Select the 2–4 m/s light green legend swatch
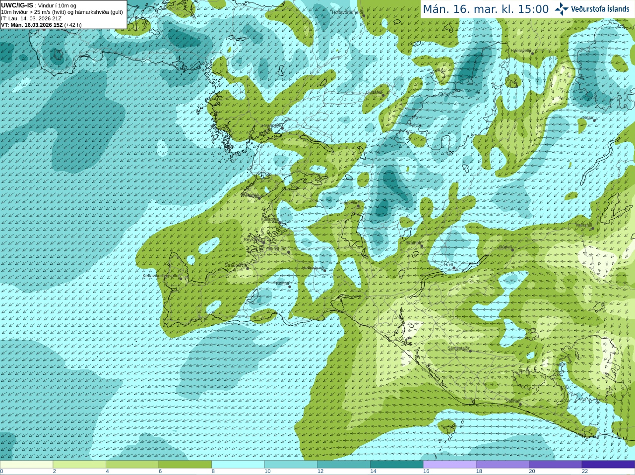The width and height of the screenshot is (635, 475). click(x=79, y=465)
